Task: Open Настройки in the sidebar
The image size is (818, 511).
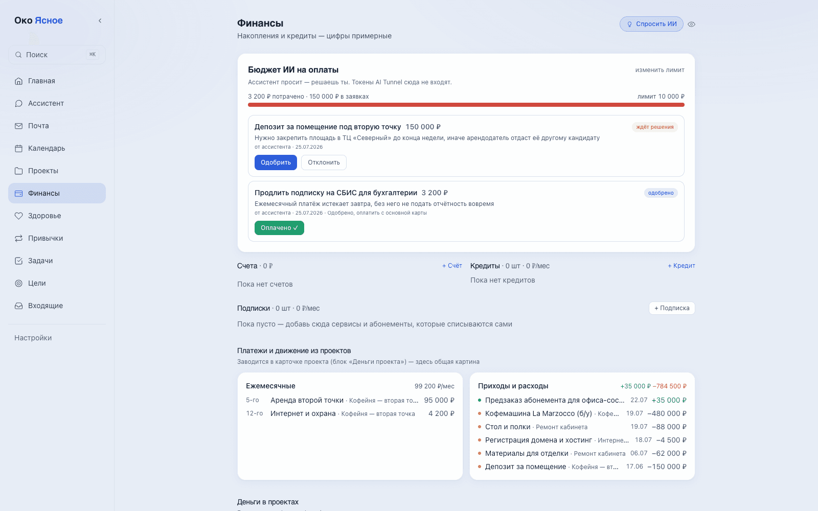Action: pos(33,338)
